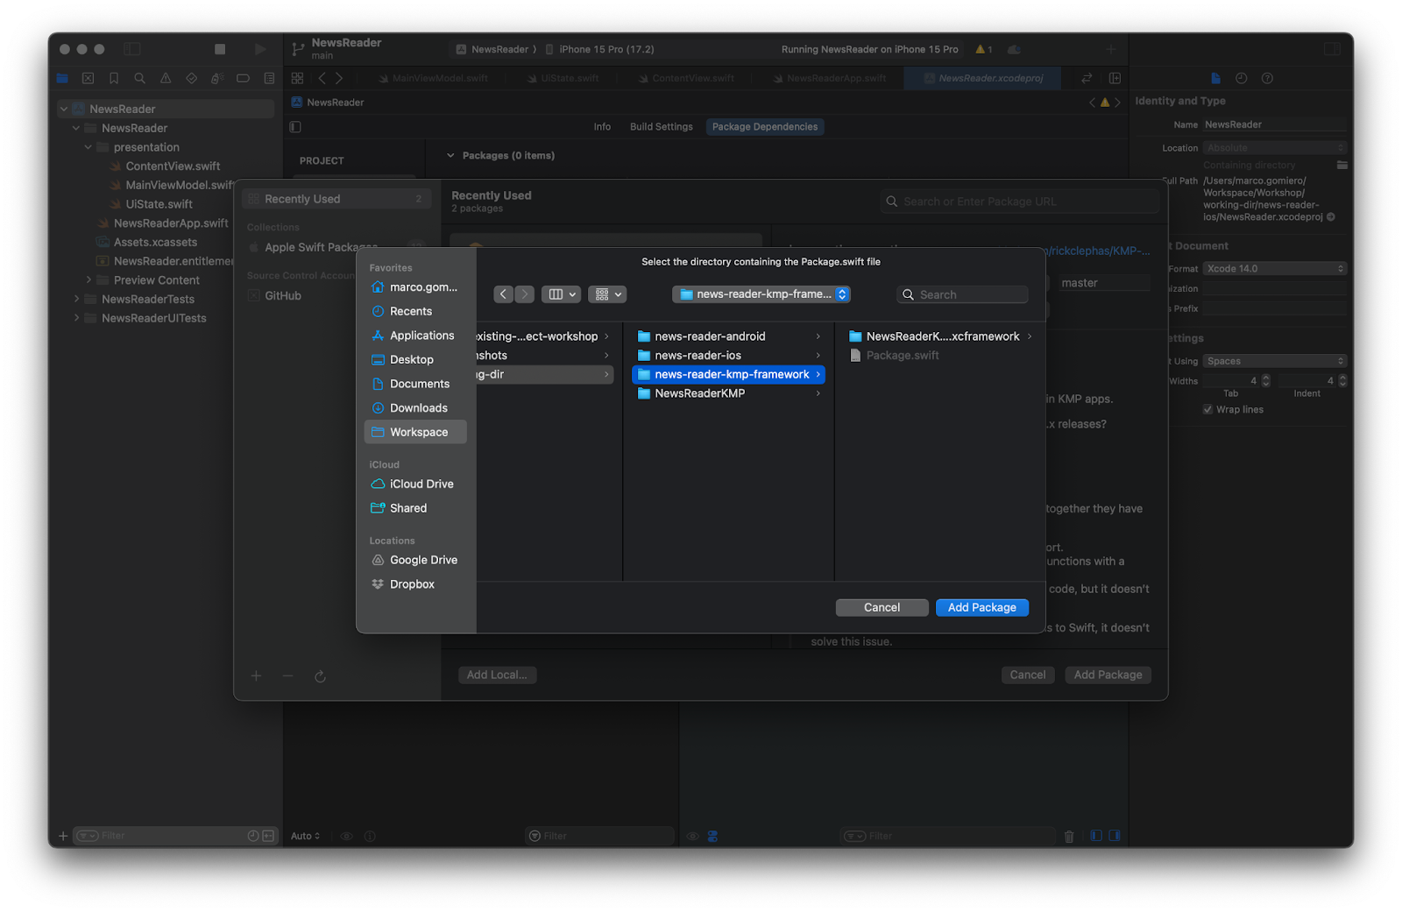Toggle the project targets list sidebar
The width and height of the screenshot is (1402, 912).
295,127
